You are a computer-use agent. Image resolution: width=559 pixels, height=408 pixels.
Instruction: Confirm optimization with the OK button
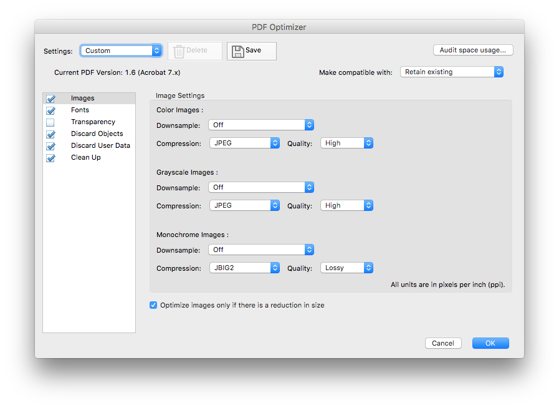coord(490,342)
